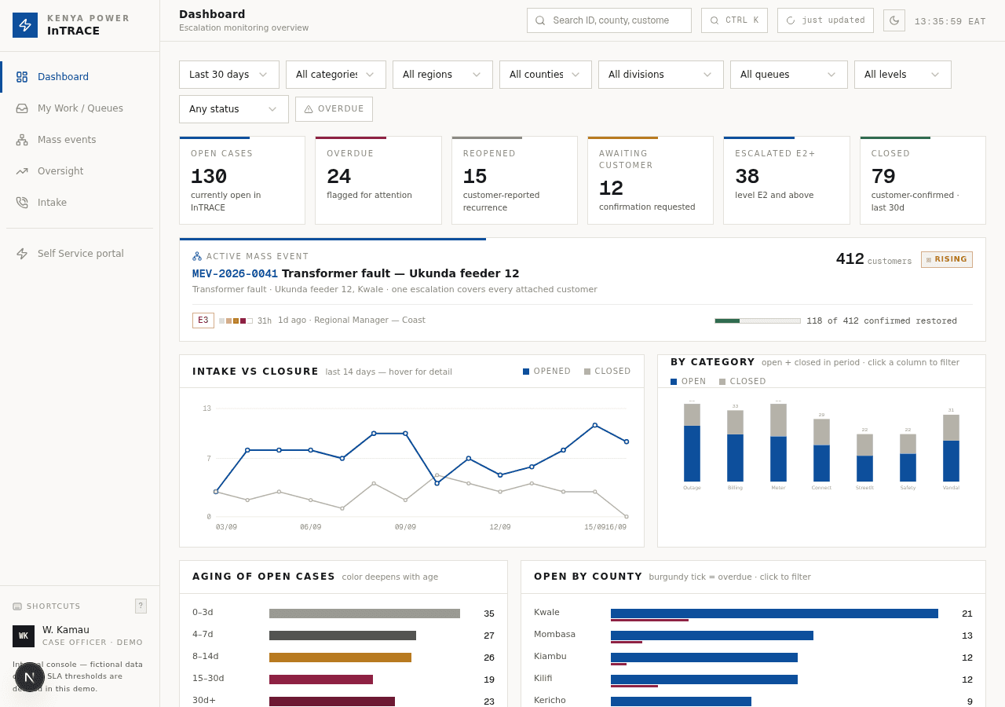Click the RISING status badge
This screenshot has width=1005, height=707.
[x=947, y=259]
